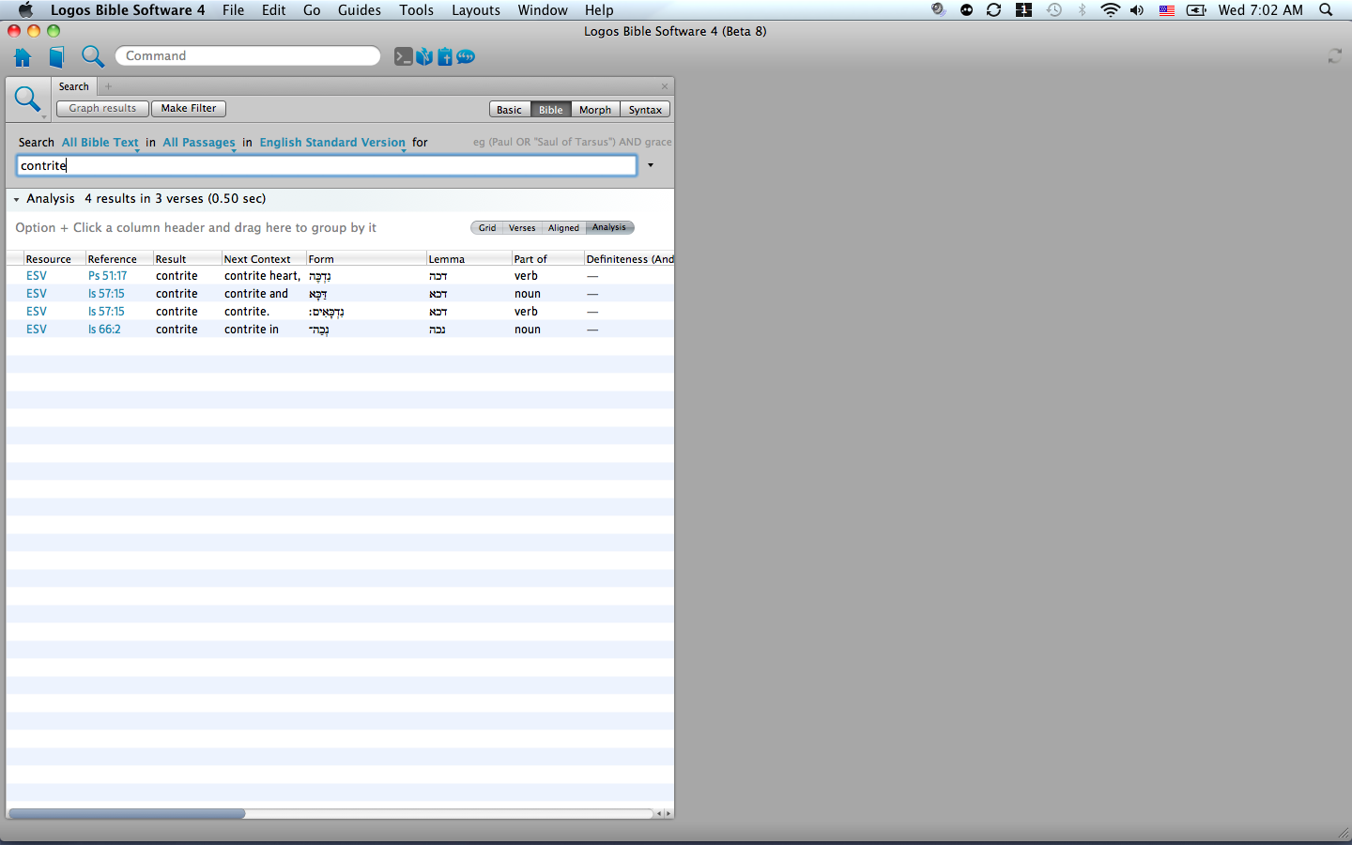The image size is (1352, 845).
Task: Open the File menu
Action: tap(233, 9)
